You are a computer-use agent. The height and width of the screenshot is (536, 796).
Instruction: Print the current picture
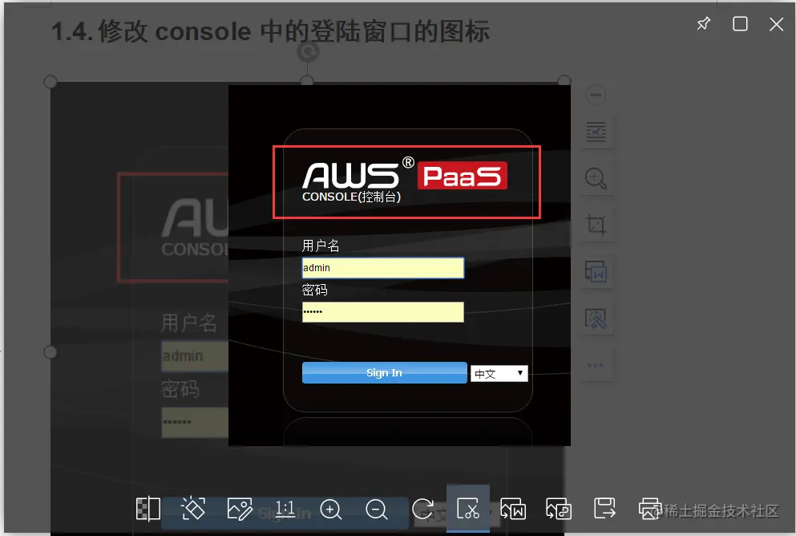[x=650, y=509]
